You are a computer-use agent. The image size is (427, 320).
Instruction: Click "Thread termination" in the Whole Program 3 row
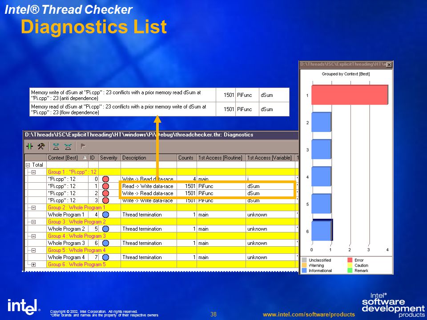click(142, 243)
